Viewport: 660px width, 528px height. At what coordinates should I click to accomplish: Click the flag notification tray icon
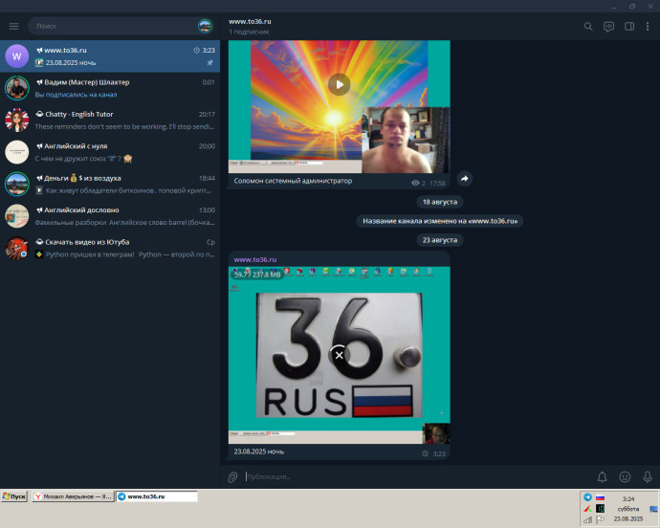(601, 520)
